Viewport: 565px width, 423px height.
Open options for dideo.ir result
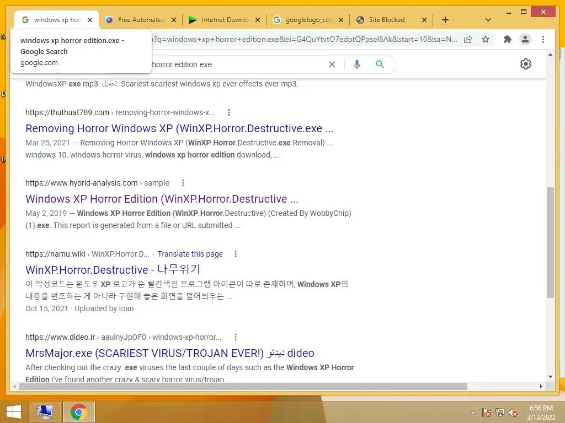(x=235, y=337)
